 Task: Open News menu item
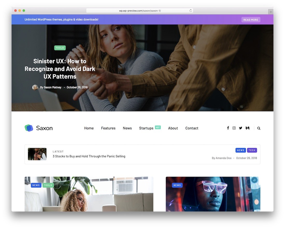click(127, 128)
